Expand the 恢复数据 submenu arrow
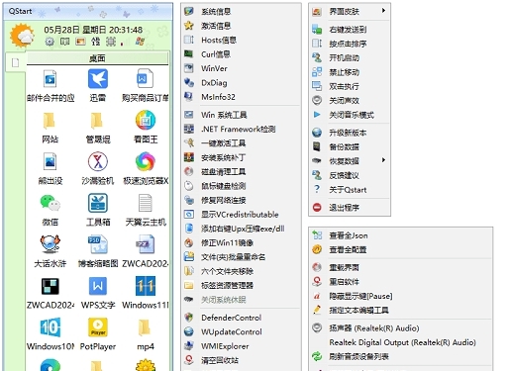This screenshot has height=371, width=509. point(383,160)
